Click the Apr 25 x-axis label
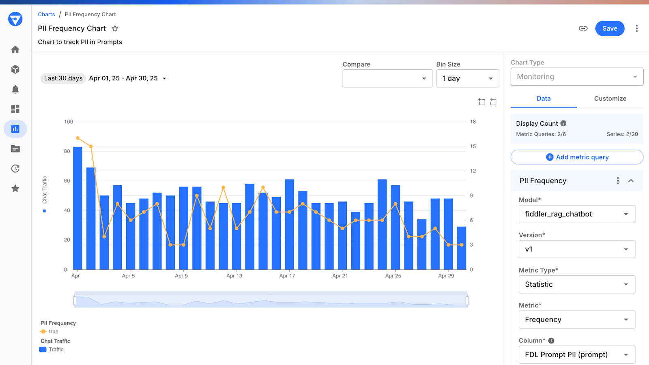The height and width of the screenshot is (365, 649). coord(393,276)
